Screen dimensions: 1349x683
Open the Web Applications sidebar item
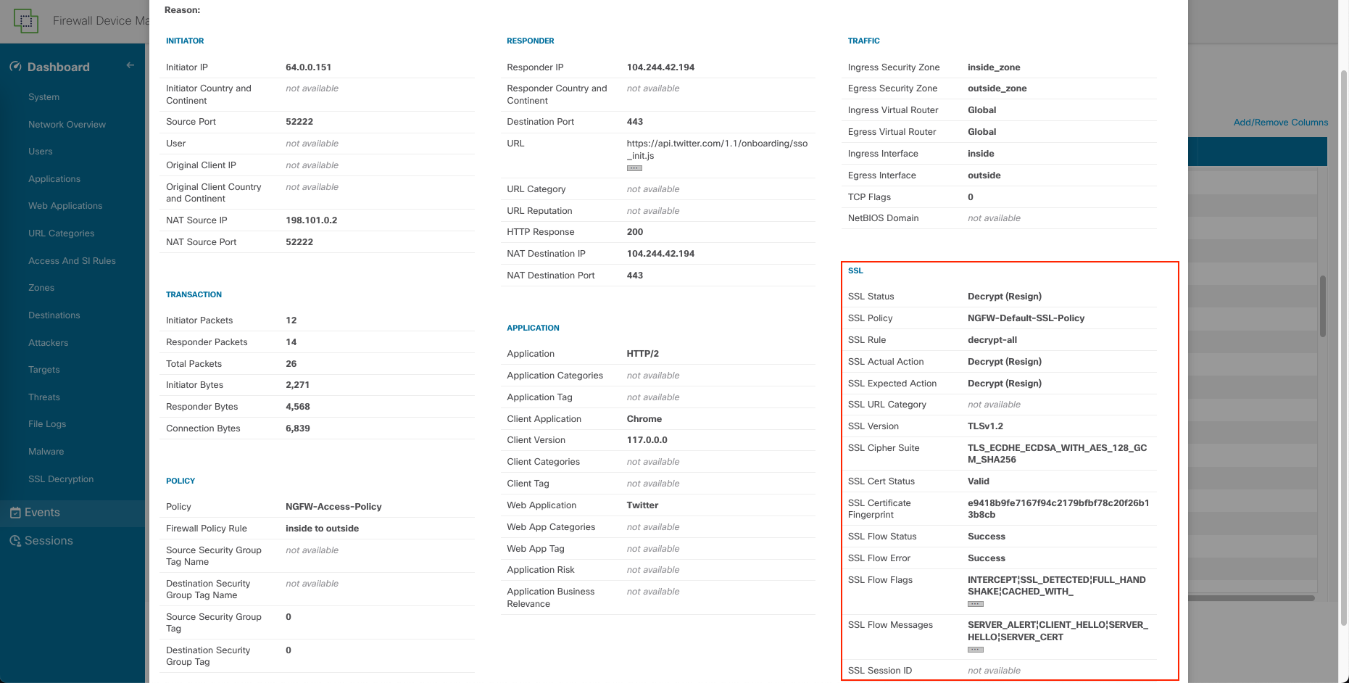pyautogui.click(x=65, y=206)
